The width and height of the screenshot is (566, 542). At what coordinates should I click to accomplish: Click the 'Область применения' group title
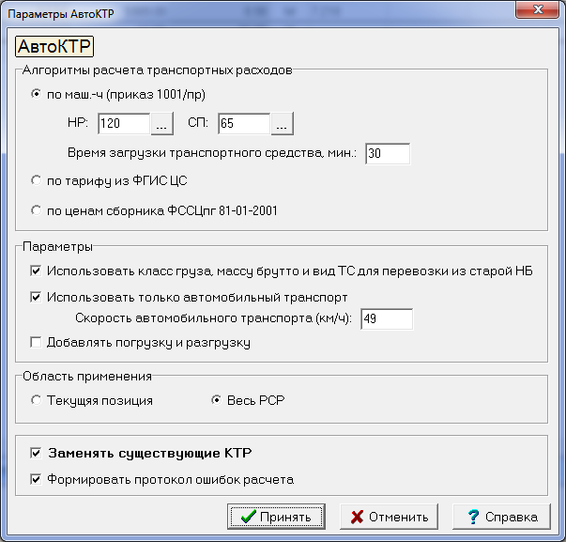point(87,376)
